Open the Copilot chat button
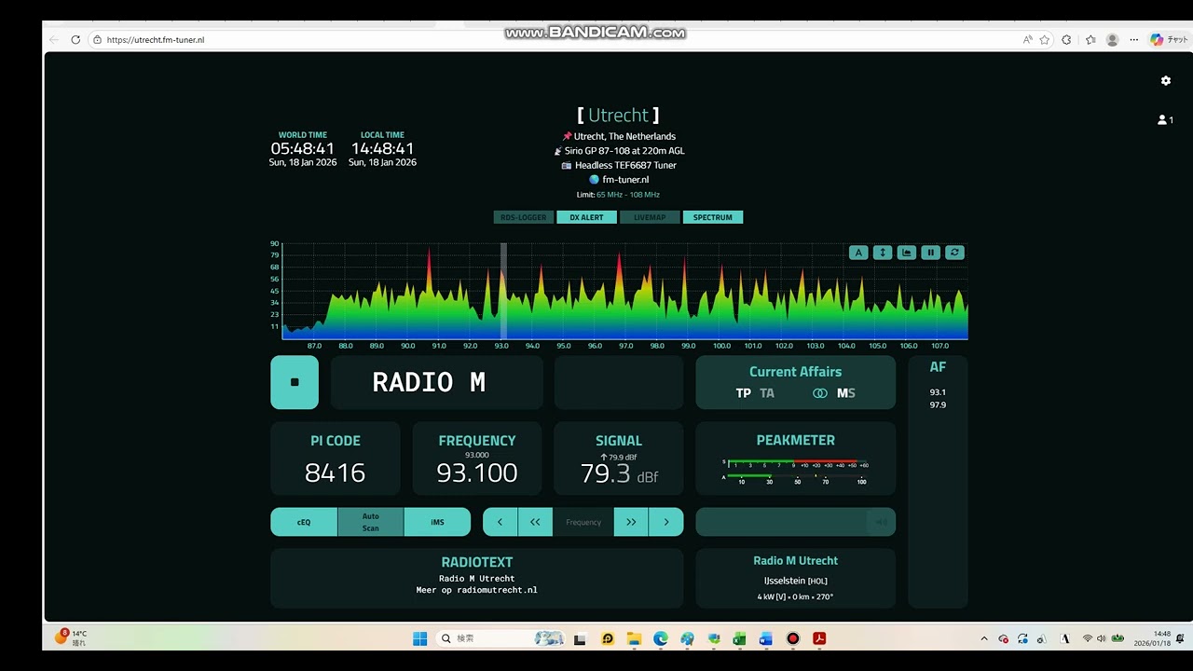Screen dimensions: 1193x671 [x=1169, y=40]
